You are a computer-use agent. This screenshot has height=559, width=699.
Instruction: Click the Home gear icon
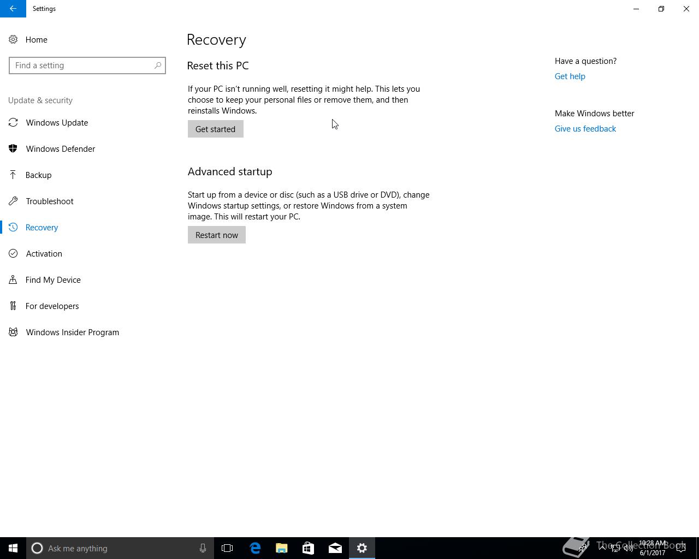point(13,39)
